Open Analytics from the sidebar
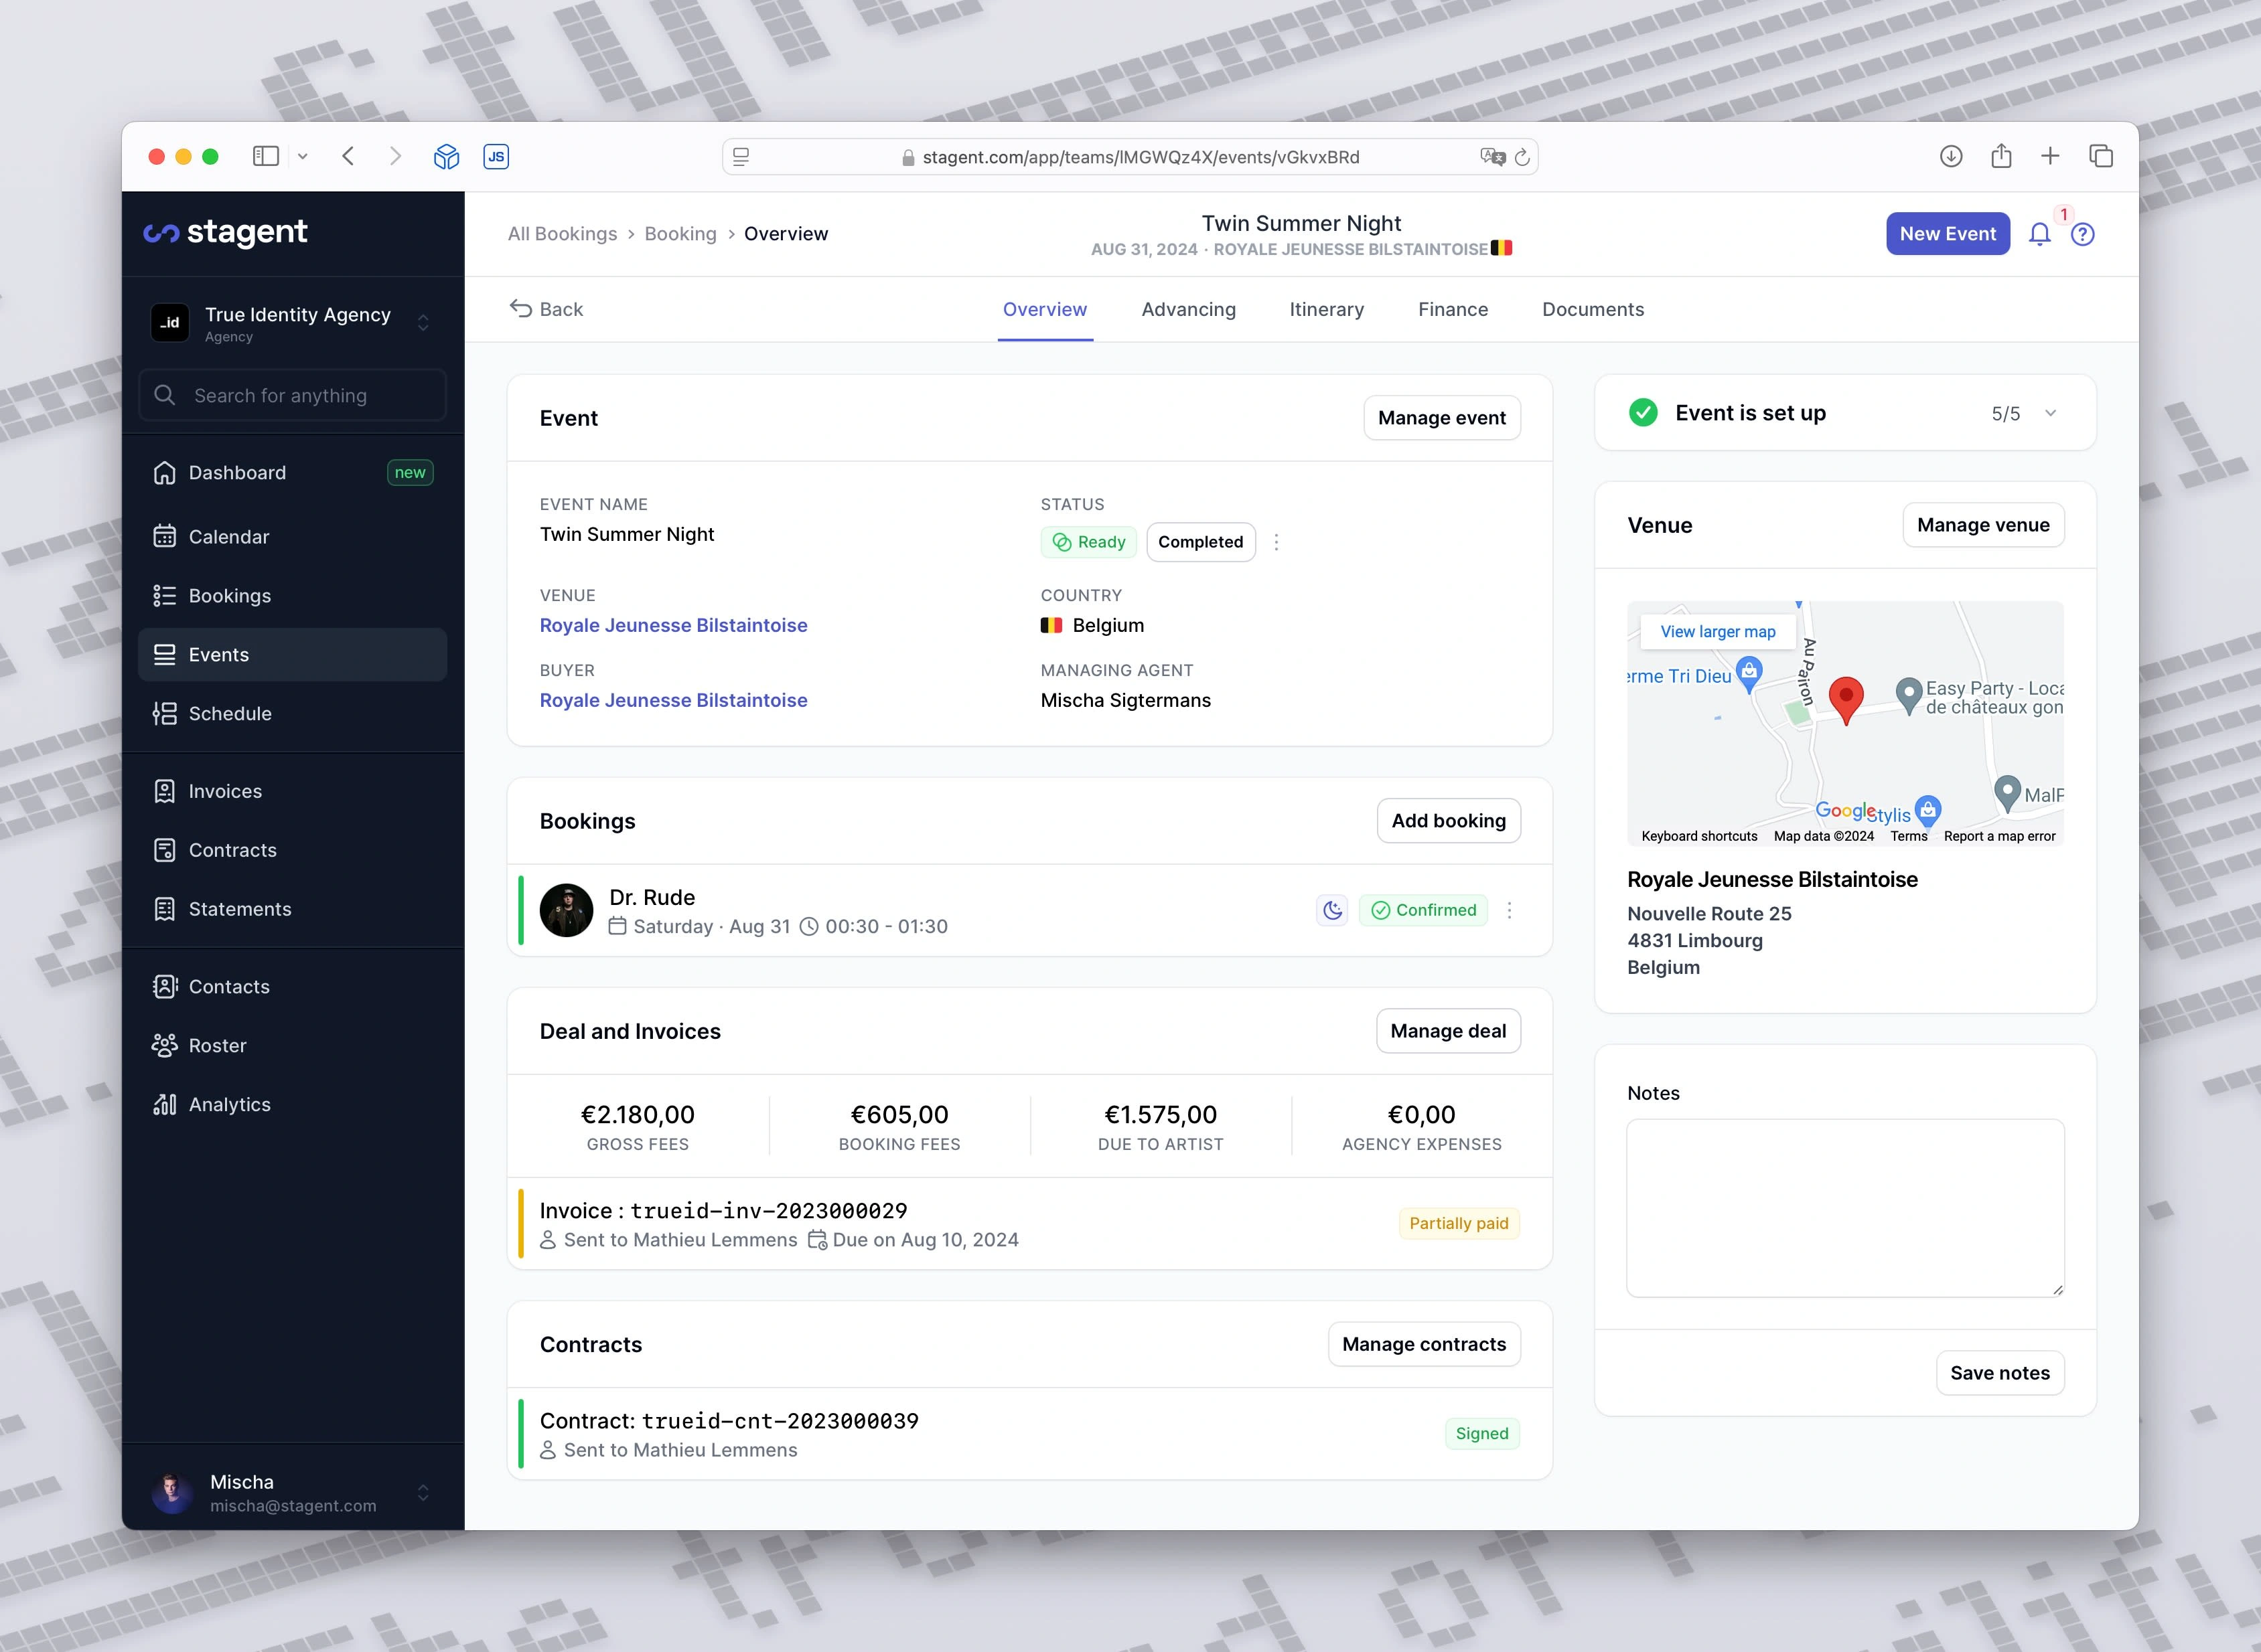 [229, 1104]
